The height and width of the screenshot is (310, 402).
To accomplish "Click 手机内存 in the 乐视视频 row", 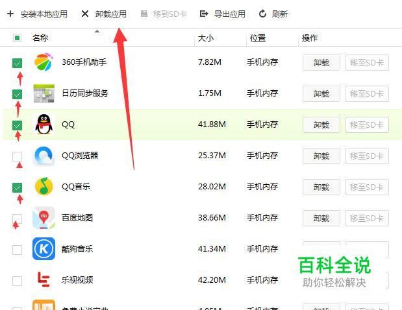I will point(262,280).
